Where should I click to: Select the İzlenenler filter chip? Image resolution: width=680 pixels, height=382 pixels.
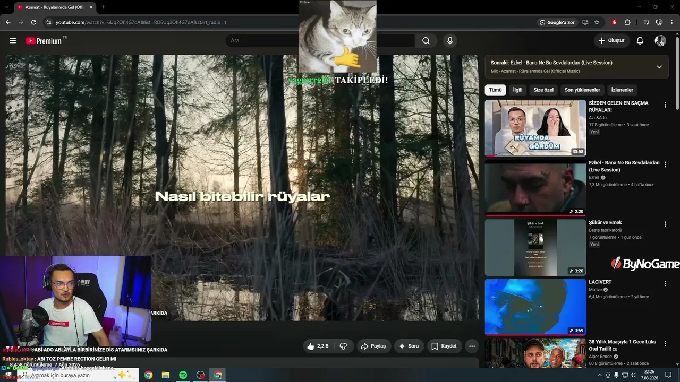pyautogui.click(x=622, y=90)
